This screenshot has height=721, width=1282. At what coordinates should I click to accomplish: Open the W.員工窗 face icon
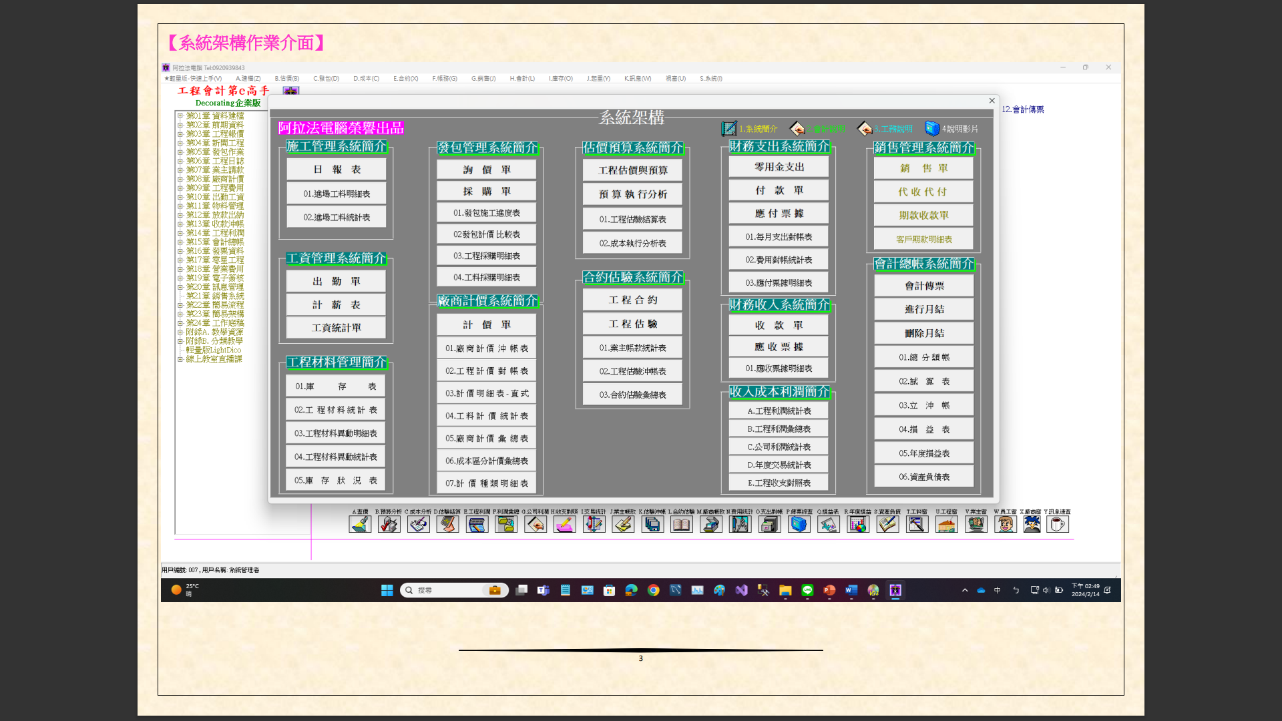pyautogui.click(x=1005, y=524)
